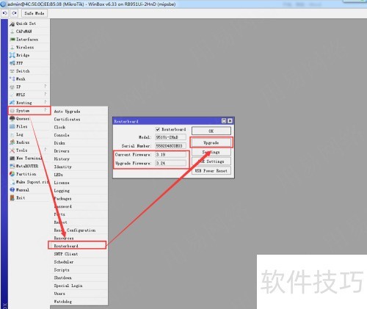The width and height of the screenshot is (367, 309).
Task: Click the Model field in Routerboard dialog
Action: coord(170,137)
